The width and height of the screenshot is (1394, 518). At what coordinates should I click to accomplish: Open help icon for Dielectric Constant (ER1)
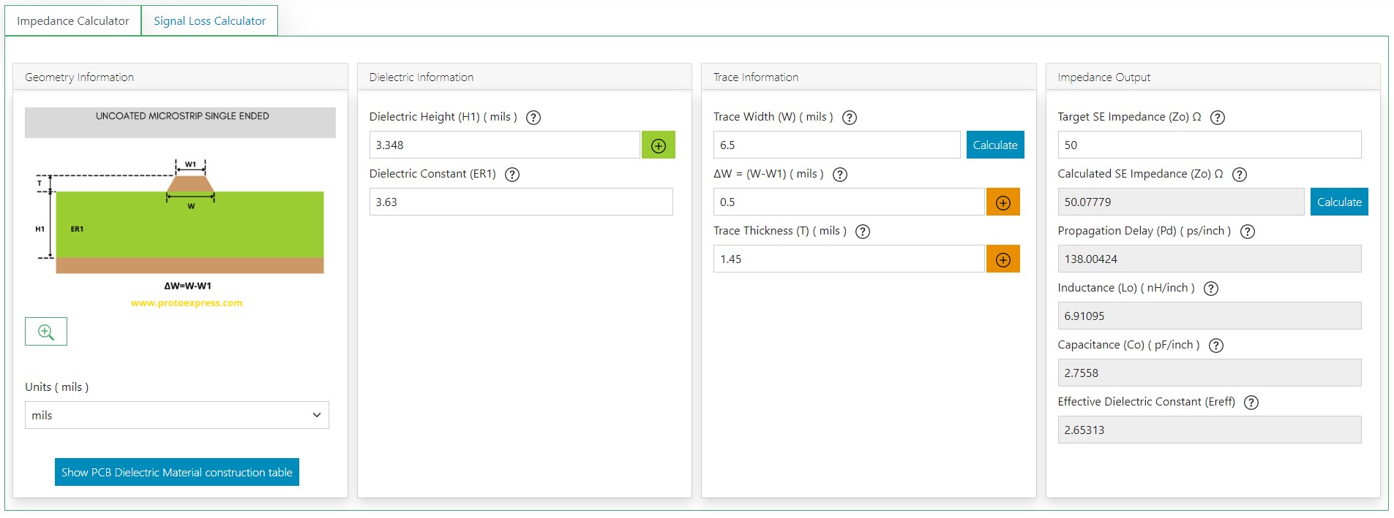(x=512, y=175)
